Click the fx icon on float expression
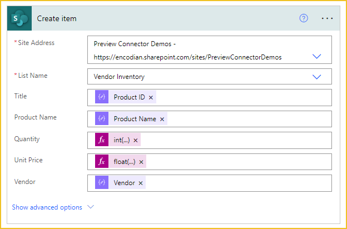This screenshot has height=229, width=347. tap(102, 161)
